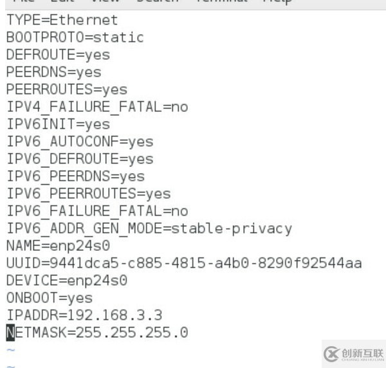This screenshot has width=386, height=368.
Task: Click the PEERROUTES=yes line
Action: pyautogui.click(x=67, y=89)
